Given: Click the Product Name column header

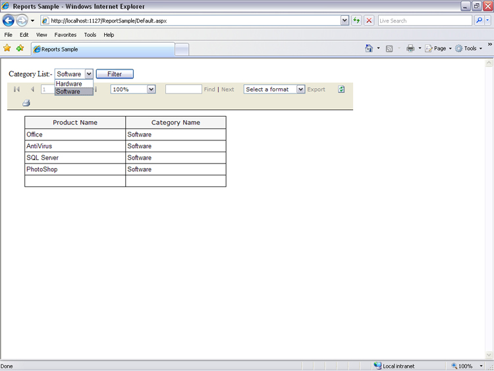Looking at the screenshot, I should point(75,123).
